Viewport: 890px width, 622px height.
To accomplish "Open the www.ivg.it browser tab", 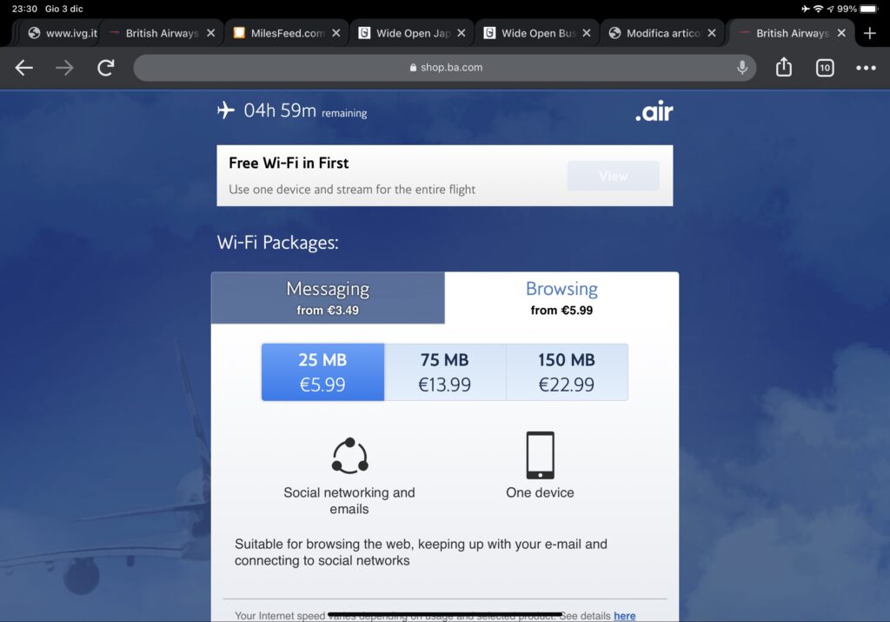I will tap(63, 34).
